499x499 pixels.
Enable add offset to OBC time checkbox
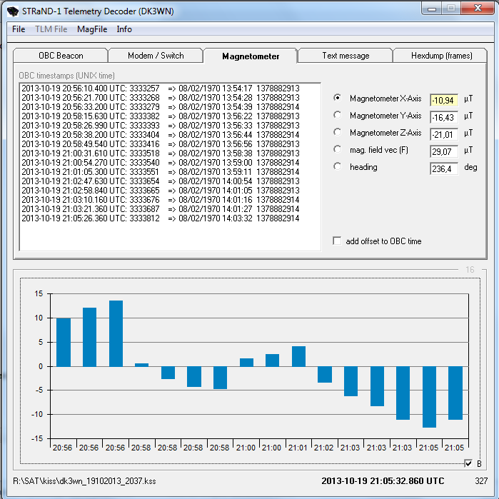click(x=337, y=241)
